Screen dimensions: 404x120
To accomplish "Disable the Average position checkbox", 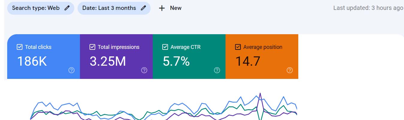I will (238, 47).
